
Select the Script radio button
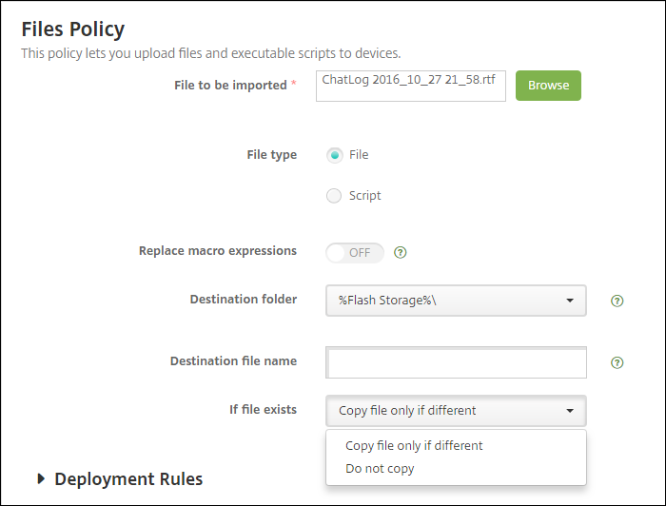(x=334, y=196)
